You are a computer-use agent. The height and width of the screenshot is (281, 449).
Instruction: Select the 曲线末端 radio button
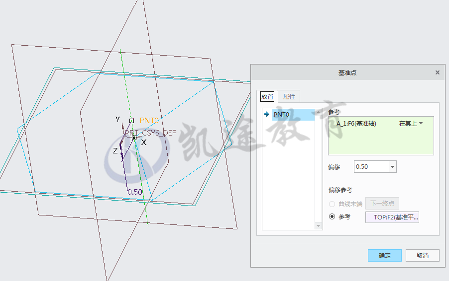click(x=332, y=204)
